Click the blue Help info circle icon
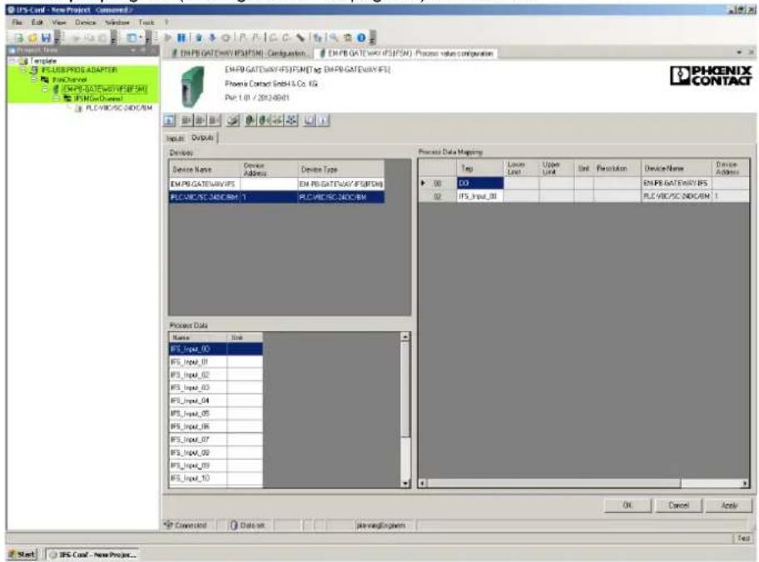The height and width of the screenshot is (562, 759). [x=361, y=37]
